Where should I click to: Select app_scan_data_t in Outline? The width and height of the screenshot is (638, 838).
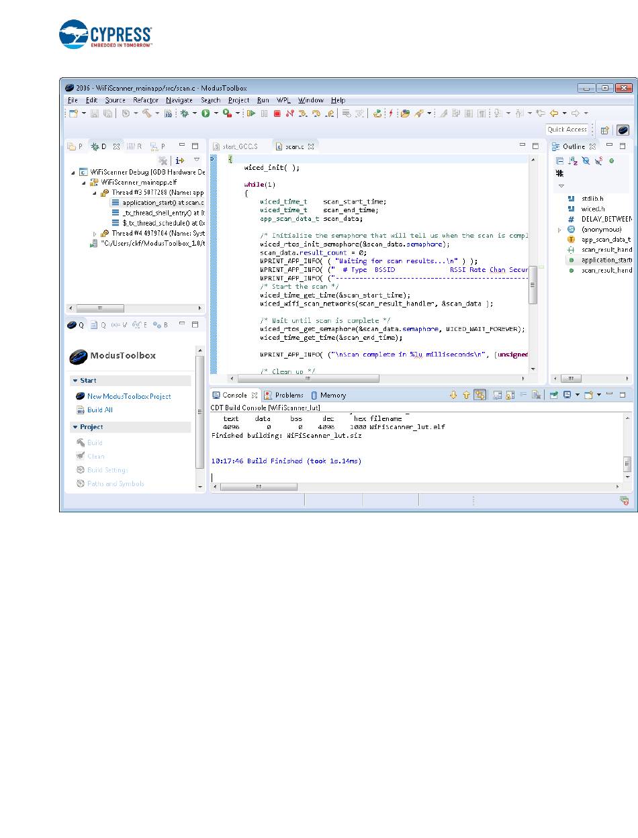[x=600, y=239]
